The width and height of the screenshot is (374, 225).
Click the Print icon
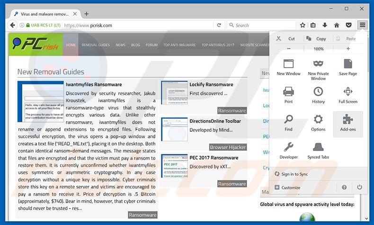click(288, 95)
